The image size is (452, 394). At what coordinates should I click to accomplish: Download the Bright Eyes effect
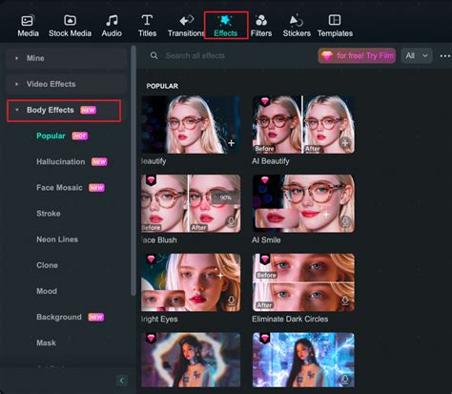[x=231, y=301]
